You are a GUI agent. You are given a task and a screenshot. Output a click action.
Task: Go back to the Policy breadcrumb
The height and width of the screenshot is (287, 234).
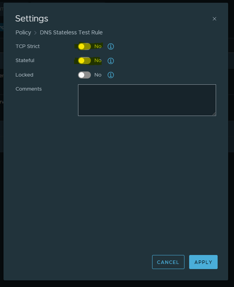pos(23,32)
